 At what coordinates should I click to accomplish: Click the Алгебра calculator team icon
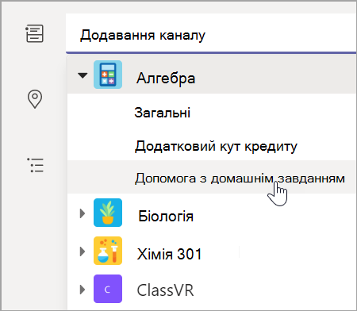click(x=108, y=75)
